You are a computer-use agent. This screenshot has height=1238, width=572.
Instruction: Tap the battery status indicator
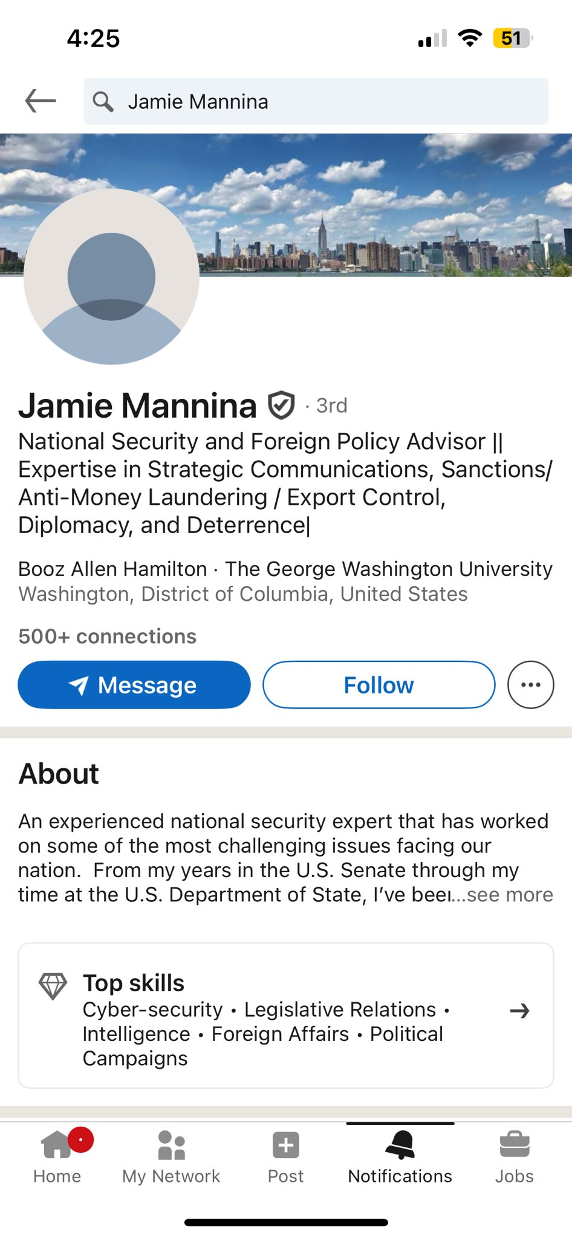tap(512, 38)
